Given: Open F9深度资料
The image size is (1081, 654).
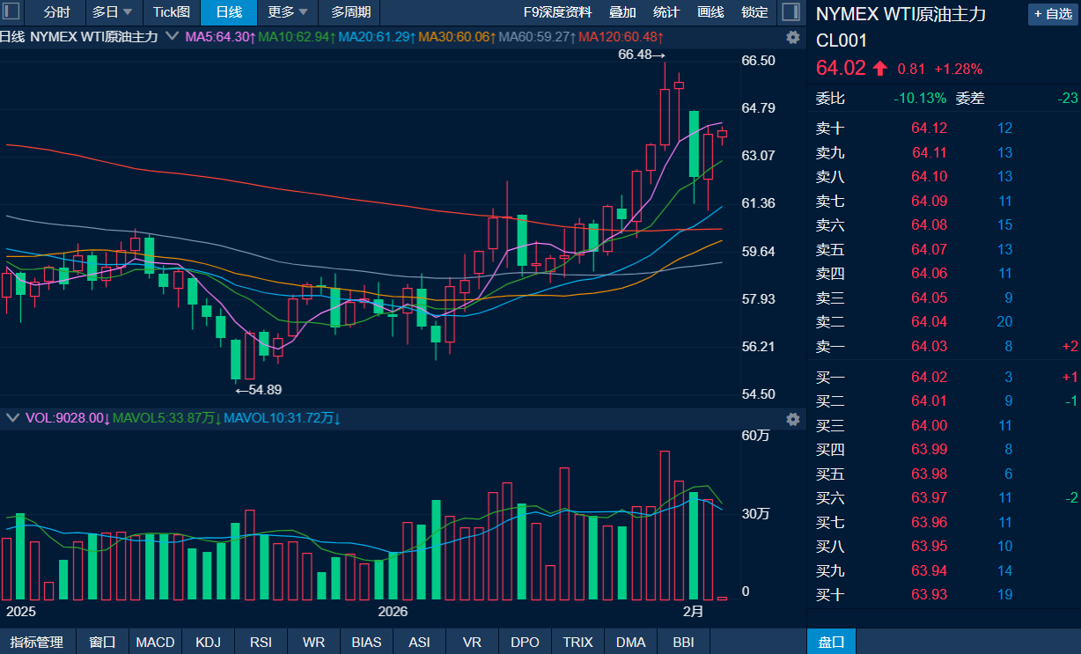Looking at the screenshot, I should point(557,12).
